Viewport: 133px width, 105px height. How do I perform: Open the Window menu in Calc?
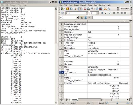coord(102,5)
